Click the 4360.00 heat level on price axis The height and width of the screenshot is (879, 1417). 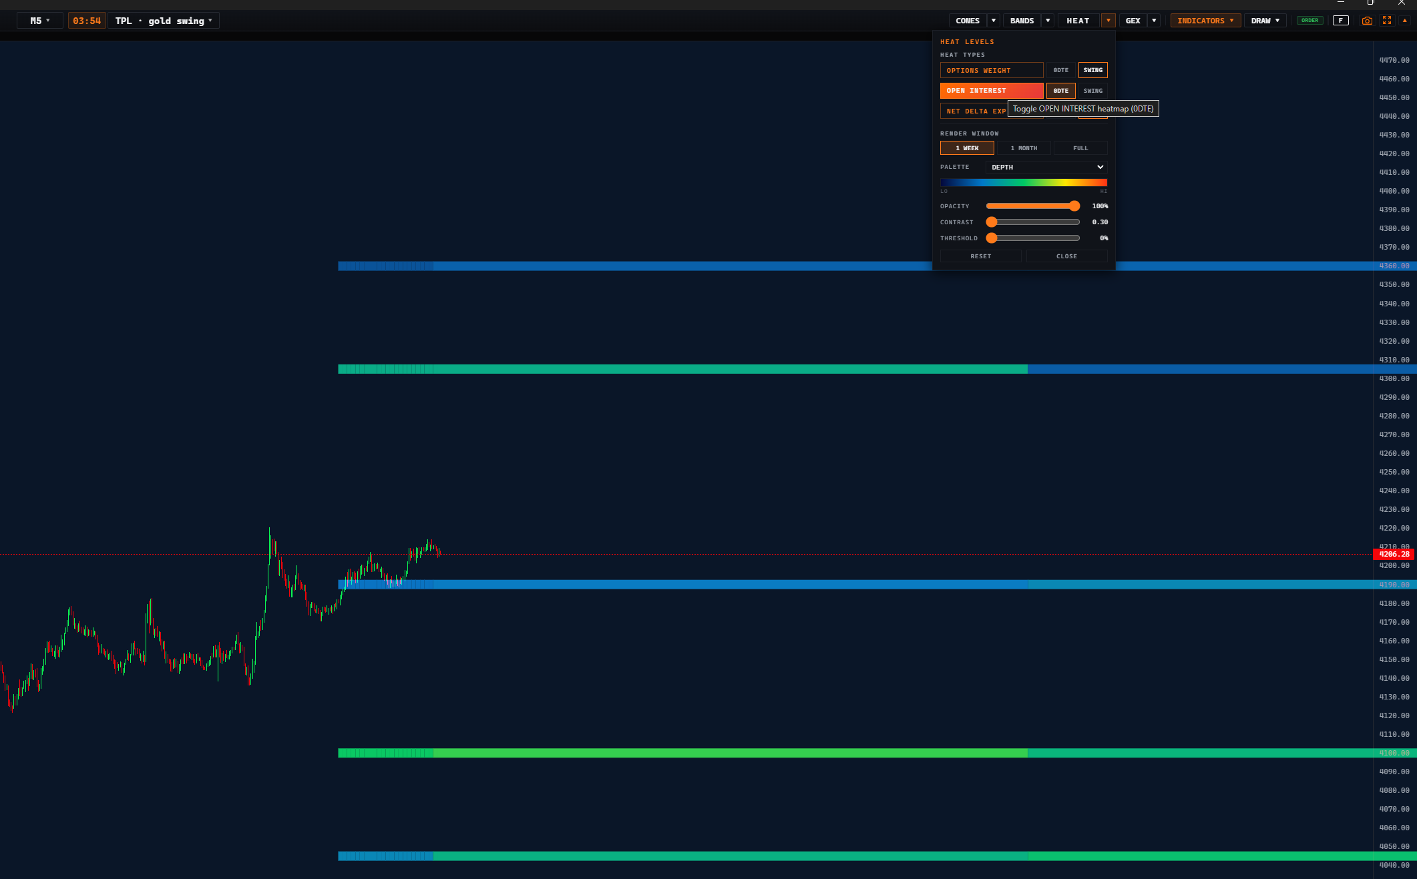click(x=1394, y=266)
